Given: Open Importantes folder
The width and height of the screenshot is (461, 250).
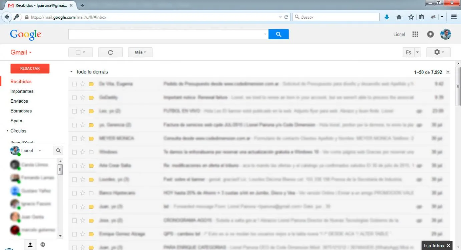Looking at the screenshot, I should click(22, 91).
